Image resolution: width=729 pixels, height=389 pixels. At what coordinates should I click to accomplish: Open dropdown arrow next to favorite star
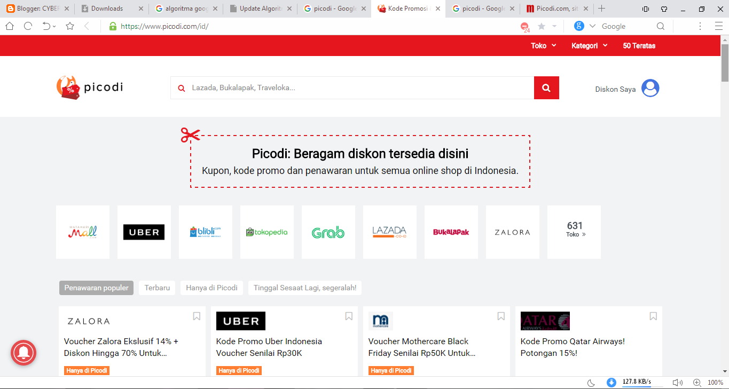click(554, 26)
